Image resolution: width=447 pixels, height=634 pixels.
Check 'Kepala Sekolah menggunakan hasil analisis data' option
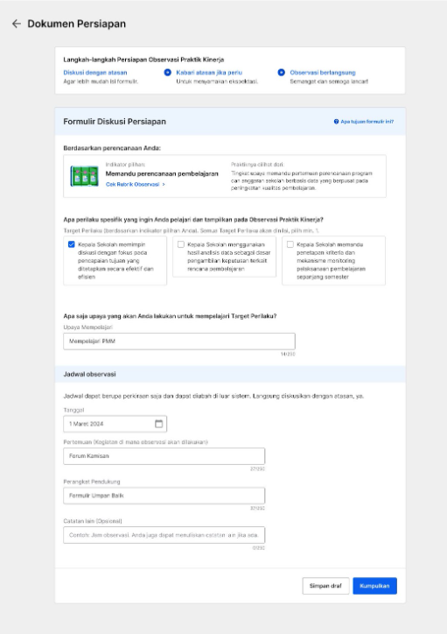point(181,244)
